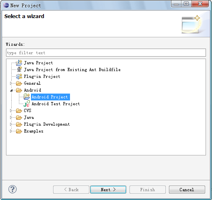The image size is (212, 200).
Task: Click the Next button
Action: coord(108,190)
